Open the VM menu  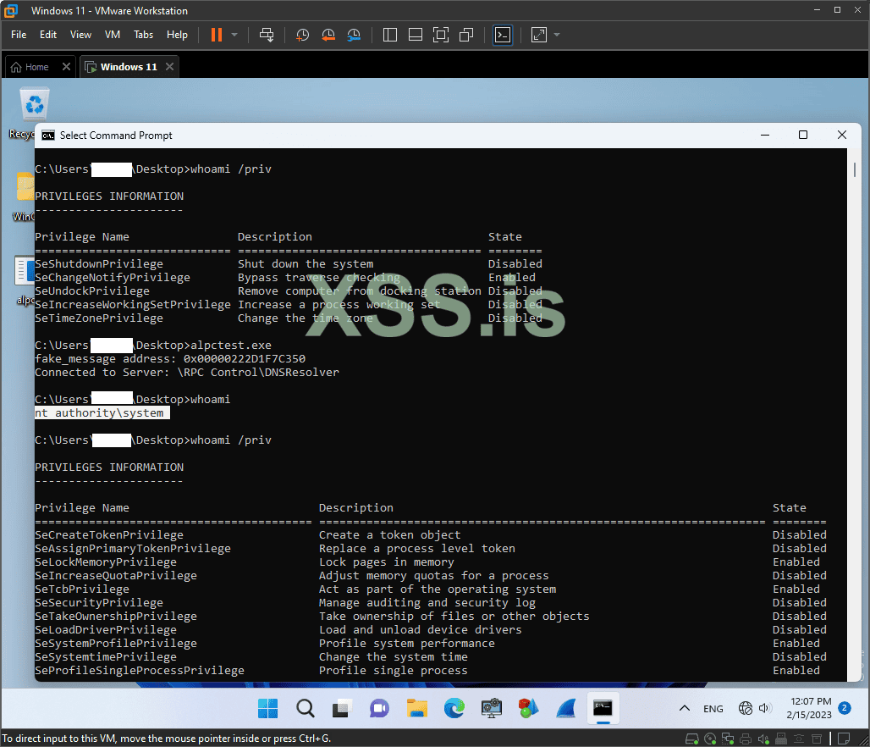(x=112, y=35)
